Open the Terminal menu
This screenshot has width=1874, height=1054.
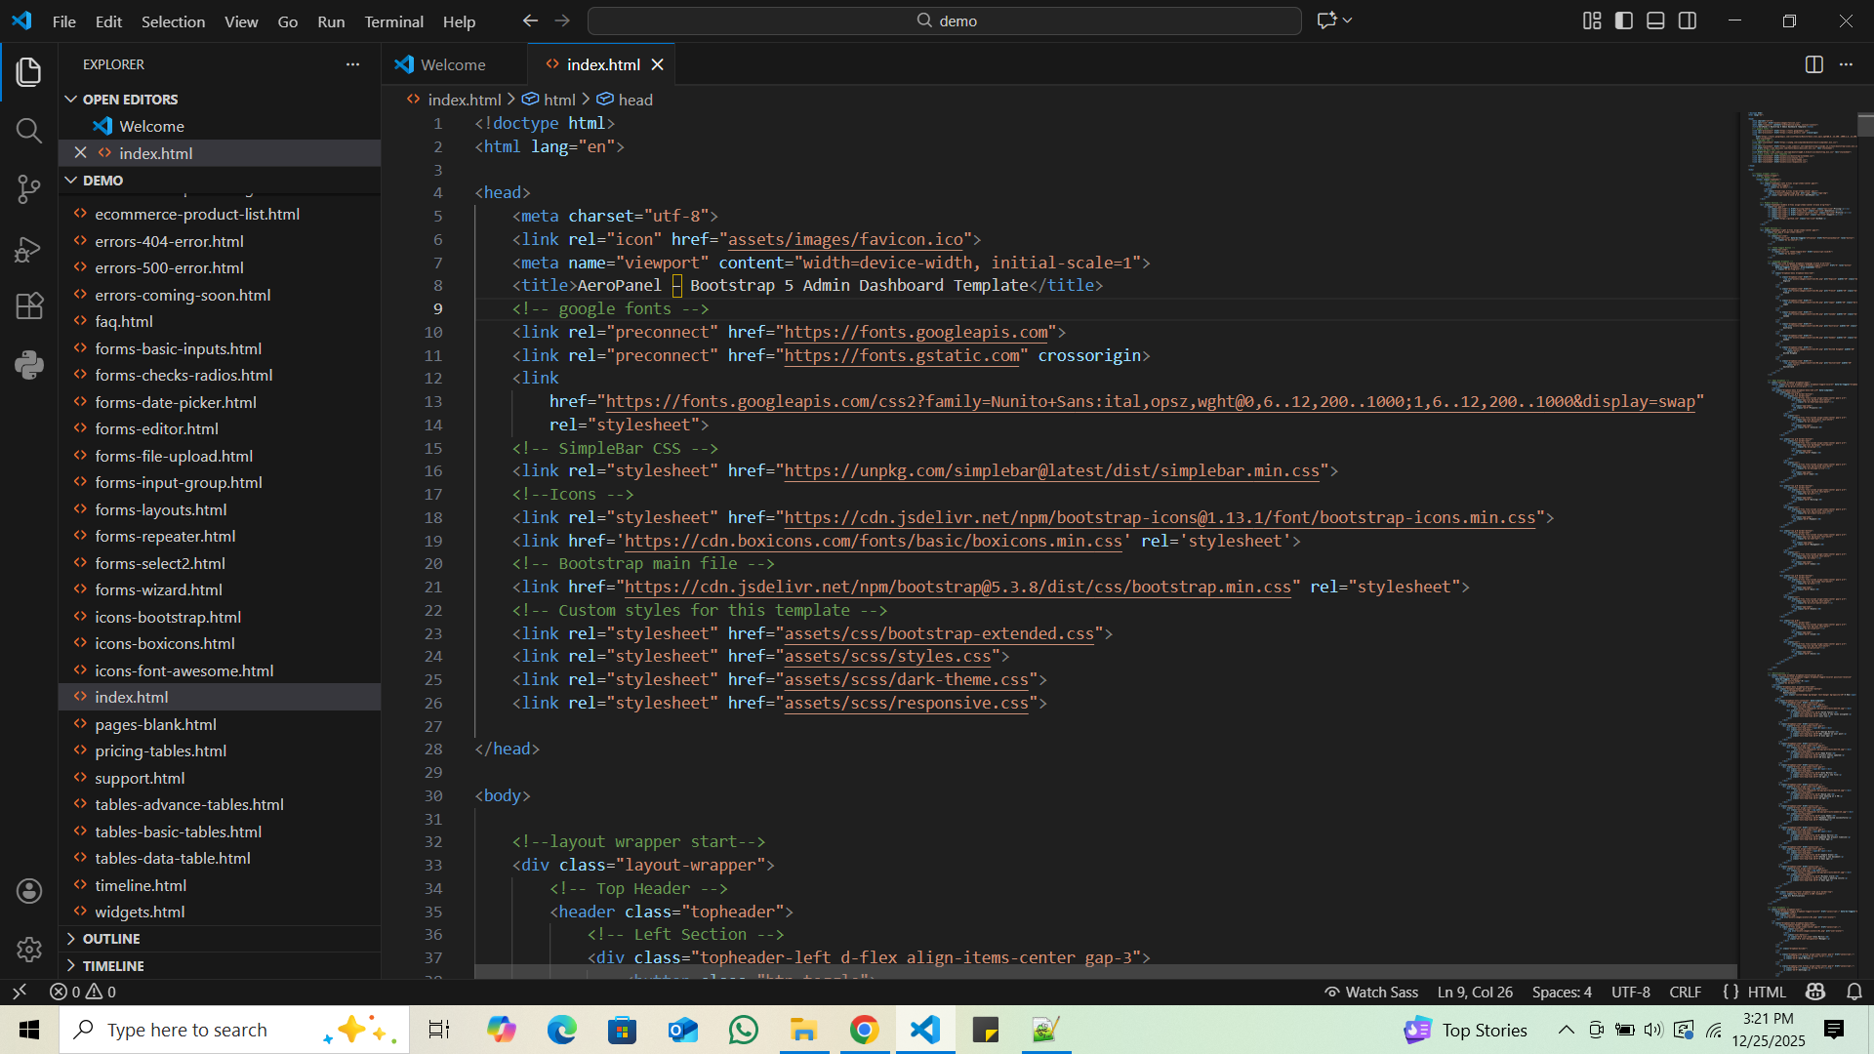[393, 21]
